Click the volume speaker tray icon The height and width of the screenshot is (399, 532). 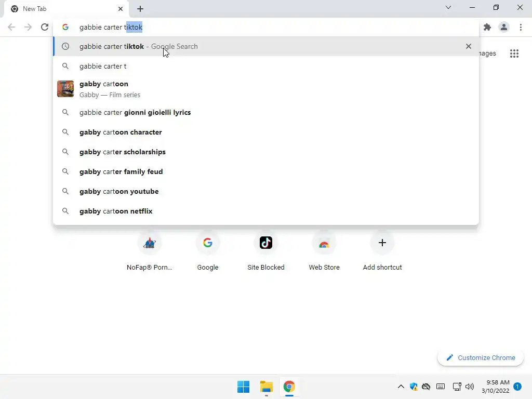[470, 387]
